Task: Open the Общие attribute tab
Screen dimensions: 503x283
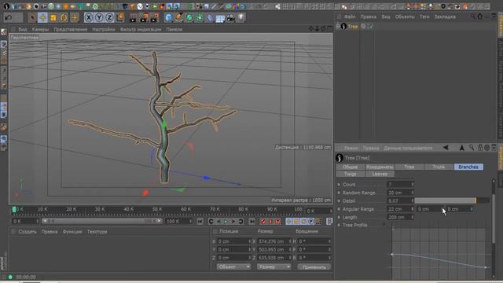Action: pos(351,167)
